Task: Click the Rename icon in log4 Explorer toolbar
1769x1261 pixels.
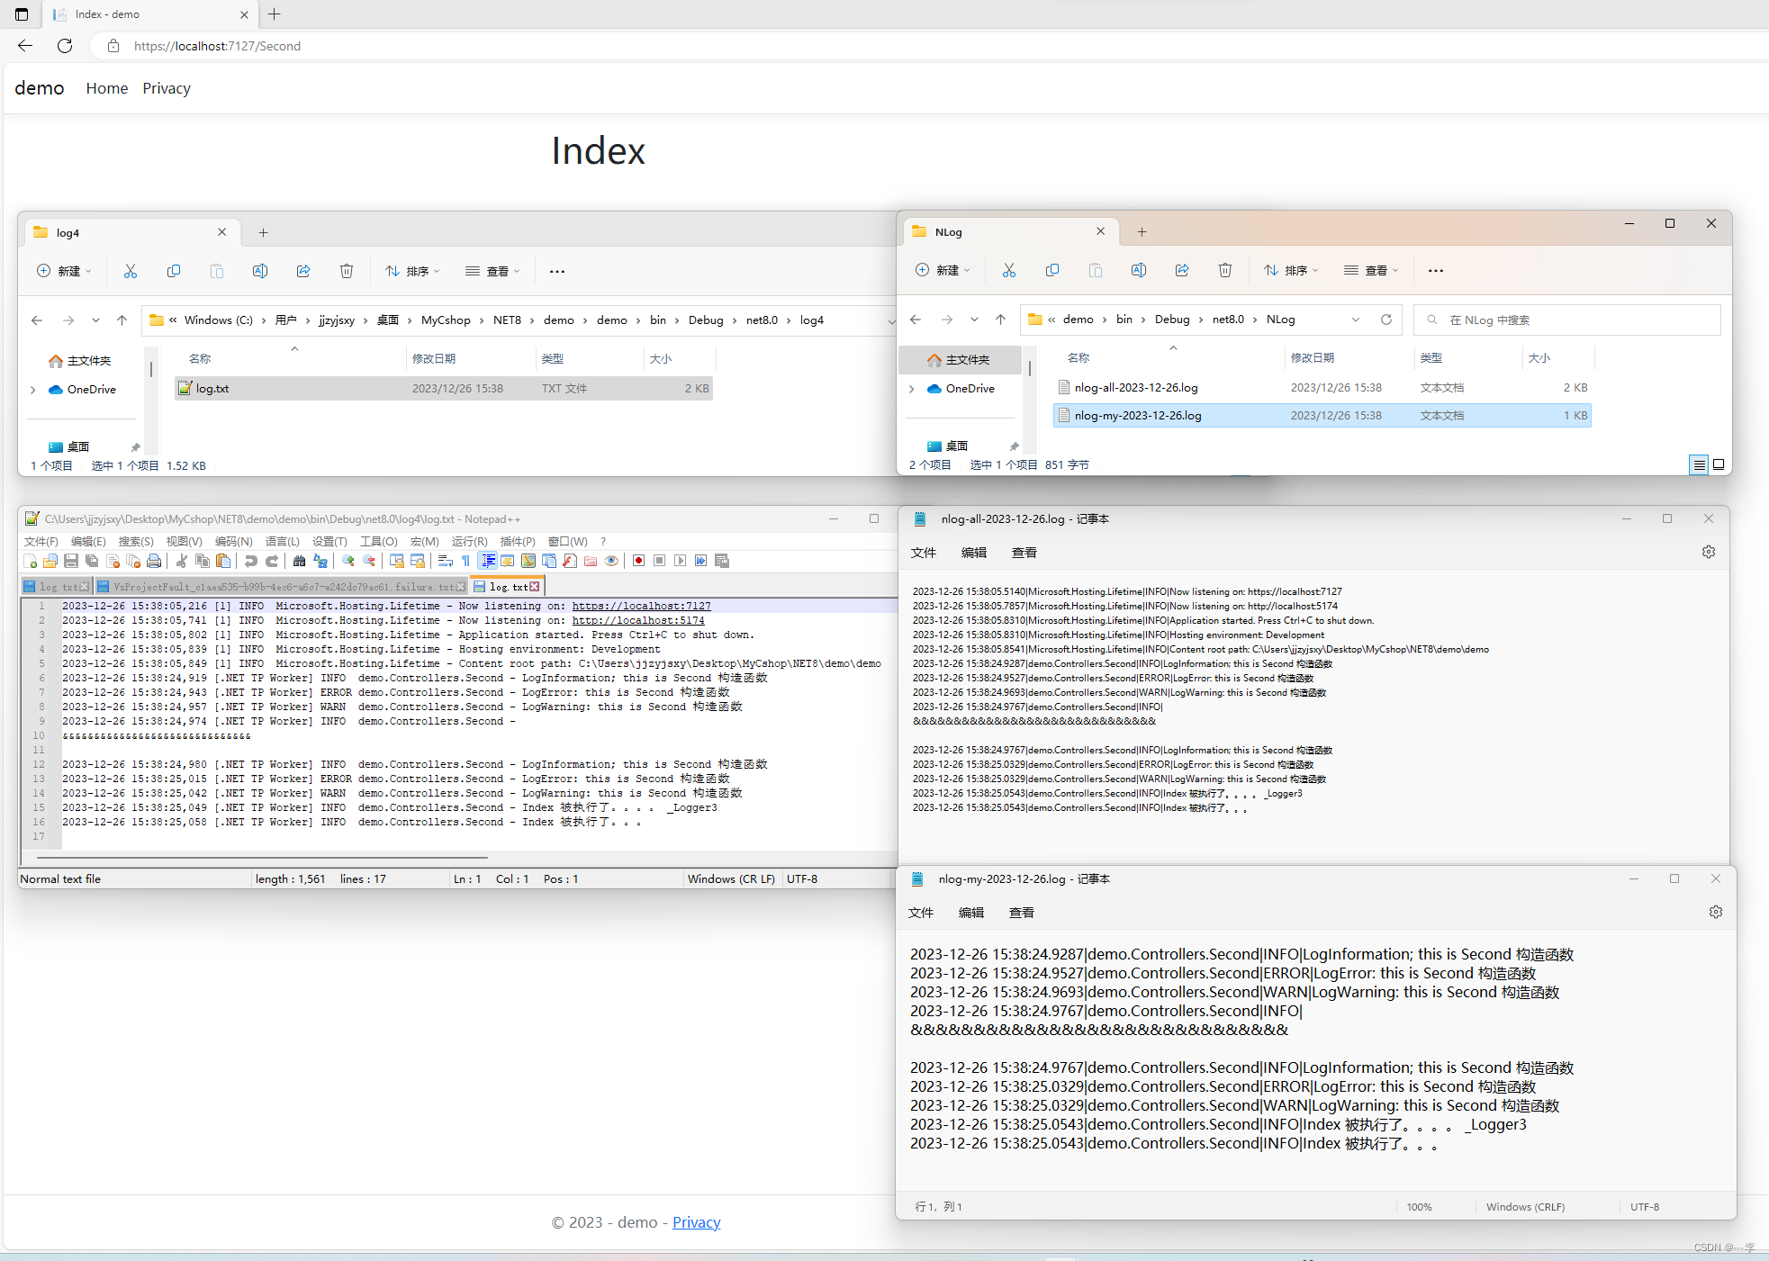Action: 260,271
